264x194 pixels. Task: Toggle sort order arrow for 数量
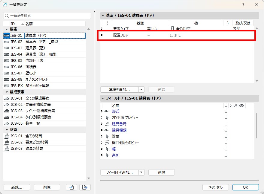pos(226,136)
